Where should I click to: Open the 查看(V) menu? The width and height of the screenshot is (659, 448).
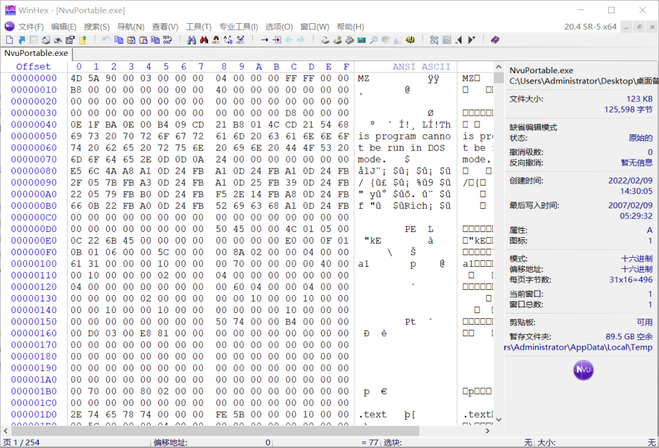[x=165, y=27]
